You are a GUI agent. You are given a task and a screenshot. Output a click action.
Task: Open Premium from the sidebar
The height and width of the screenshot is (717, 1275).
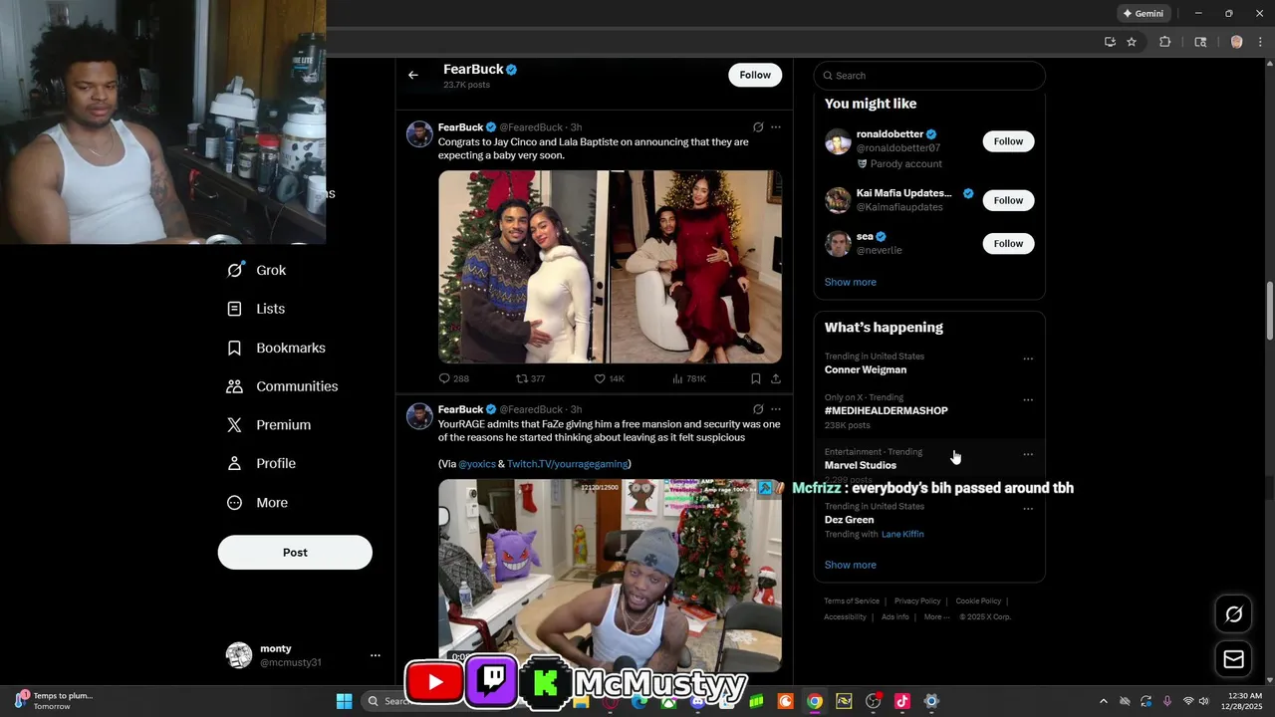click(269, 425)
